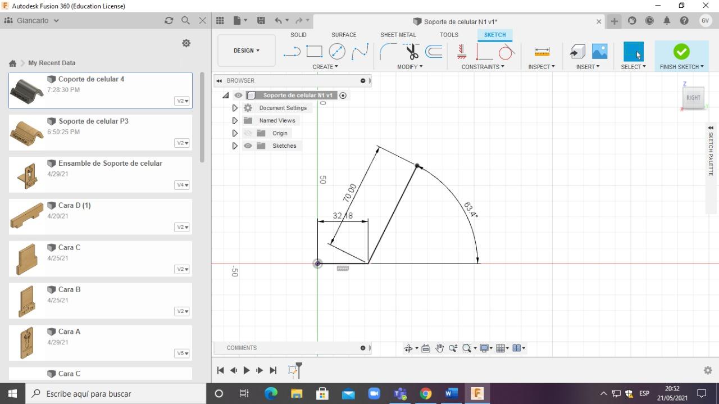Apply the Tangent constraint tool

(x=506, y=52)
